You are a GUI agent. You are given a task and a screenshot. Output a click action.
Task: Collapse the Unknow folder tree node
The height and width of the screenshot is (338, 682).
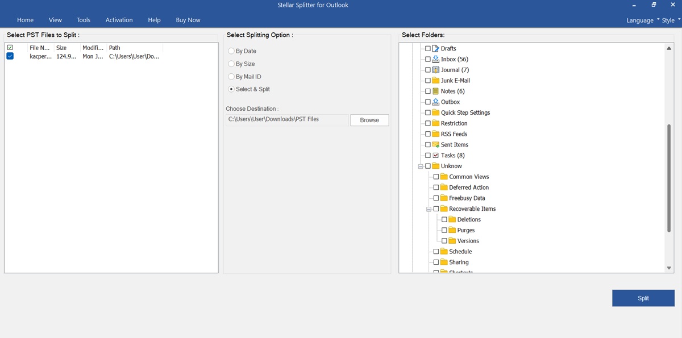click(x=421, y=166)
